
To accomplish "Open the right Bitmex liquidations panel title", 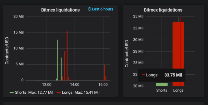I will pos(163,10).
